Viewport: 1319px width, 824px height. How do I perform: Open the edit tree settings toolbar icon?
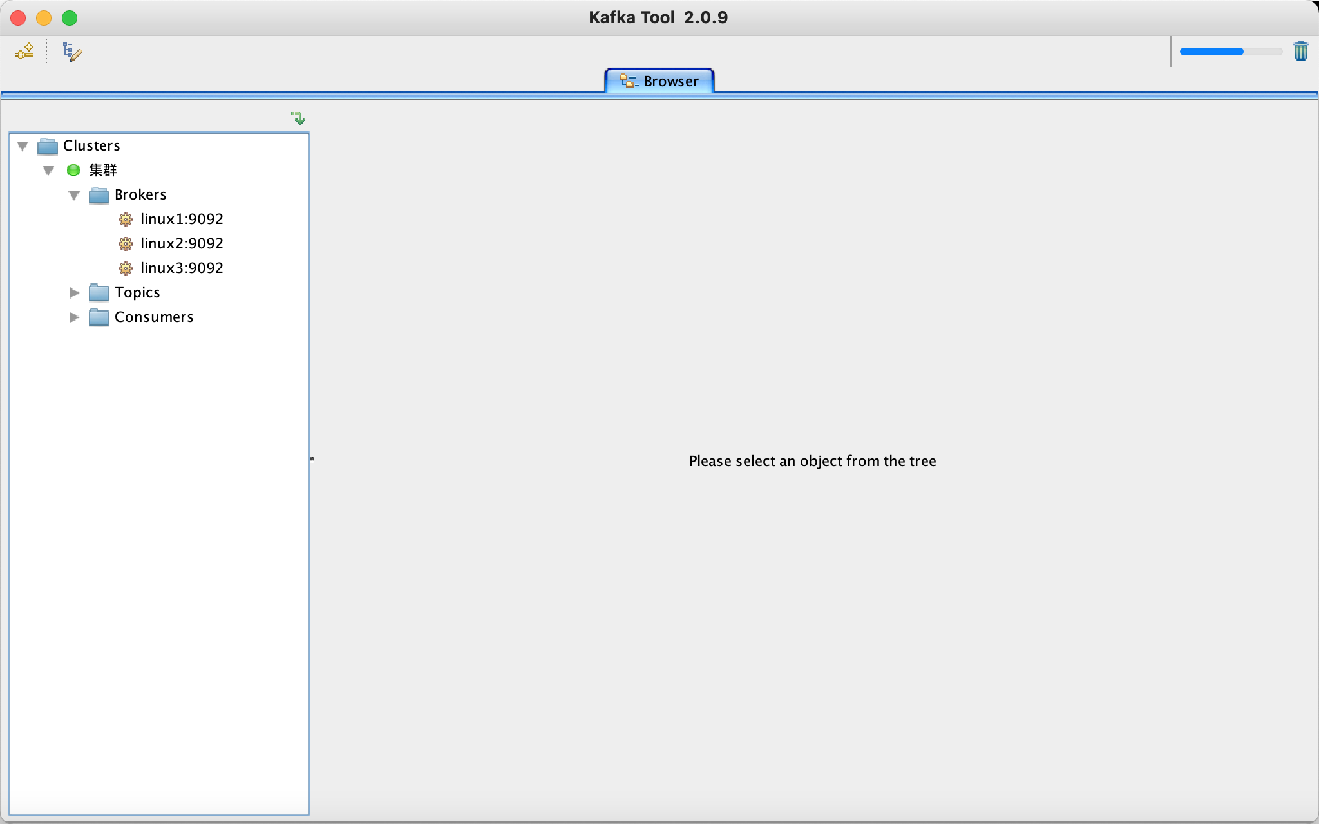pyautogui.click(x=72, y=51)
